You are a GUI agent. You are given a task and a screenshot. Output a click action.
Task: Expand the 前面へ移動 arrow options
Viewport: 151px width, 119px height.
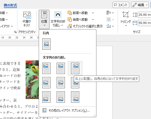(x=93, y=13)
